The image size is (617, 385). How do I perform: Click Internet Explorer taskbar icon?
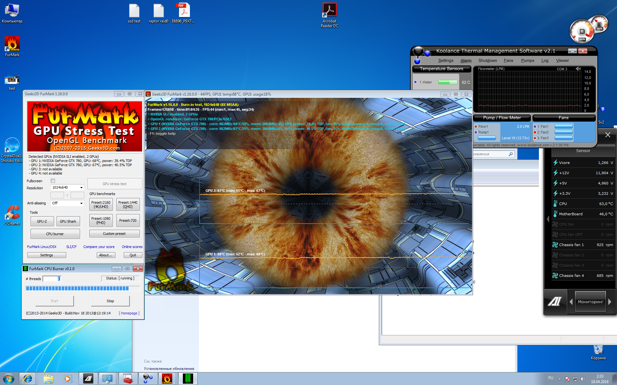[x=28, y=379]
